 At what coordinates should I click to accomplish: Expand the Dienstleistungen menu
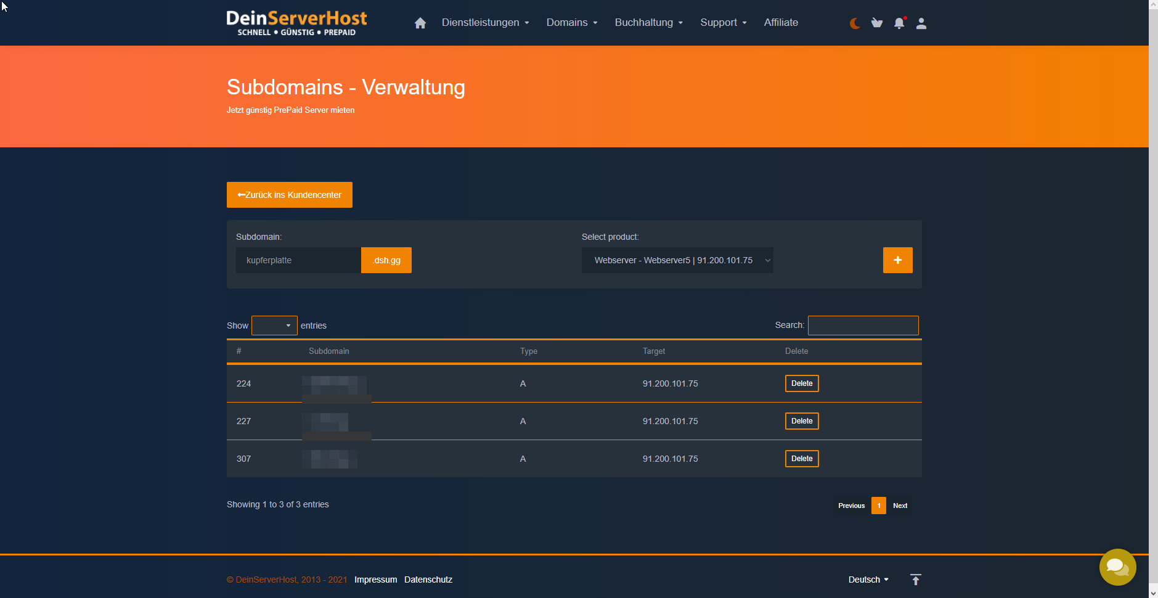(x=485, y=23)
